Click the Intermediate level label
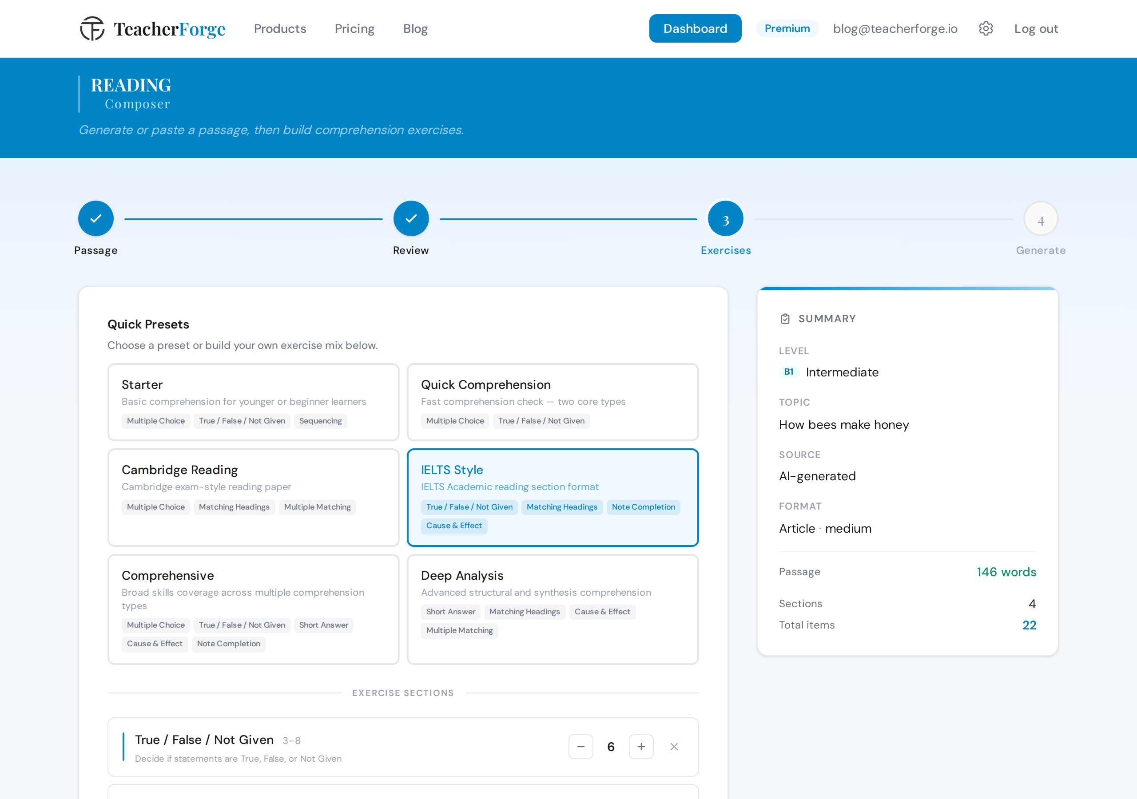Image resolution: width=1137 pixels, height=799 pixels. click(x=842, y=372)
